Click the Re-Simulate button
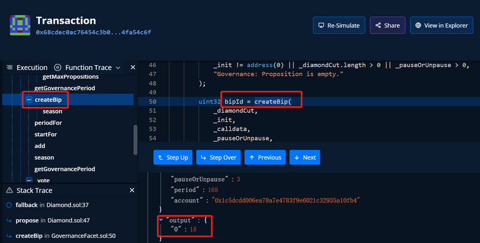 (x=339, y=26)
